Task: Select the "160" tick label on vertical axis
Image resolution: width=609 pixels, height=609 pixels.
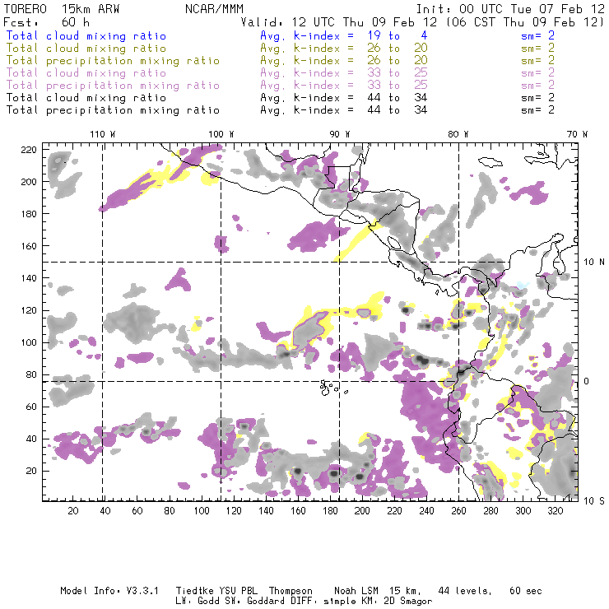Action: tap(29, 246)
